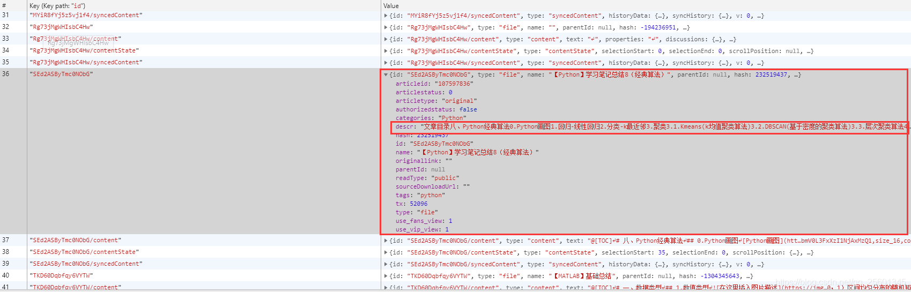Click row number 38

(5, 252)
